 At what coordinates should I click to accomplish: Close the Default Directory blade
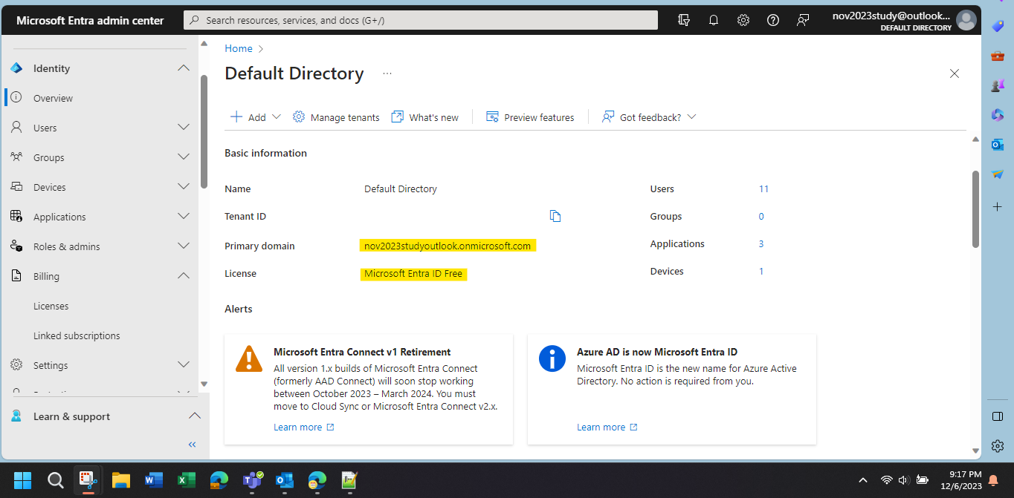point(955,73)
